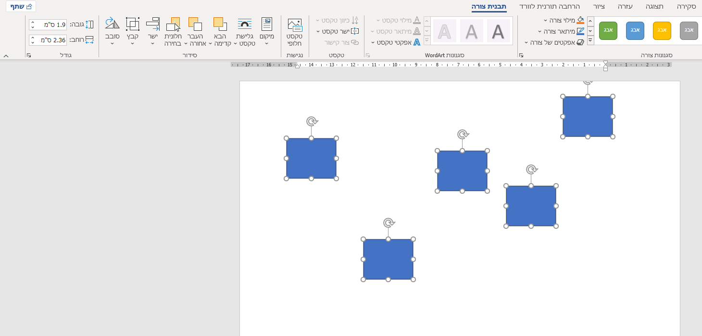Choose the middle gray WordArt A style
The image size is (702, 336).
click(x=472, y=31)
